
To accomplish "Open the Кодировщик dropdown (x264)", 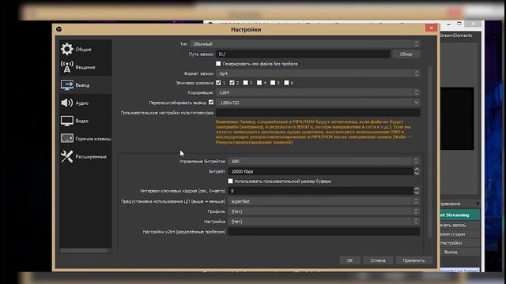I will pos(318,92).
